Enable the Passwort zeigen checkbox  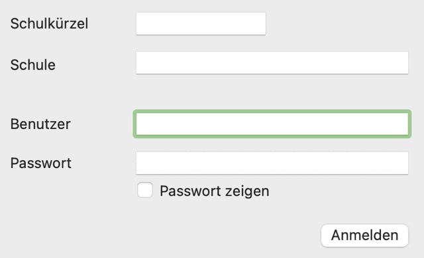[x=145, y=190]
